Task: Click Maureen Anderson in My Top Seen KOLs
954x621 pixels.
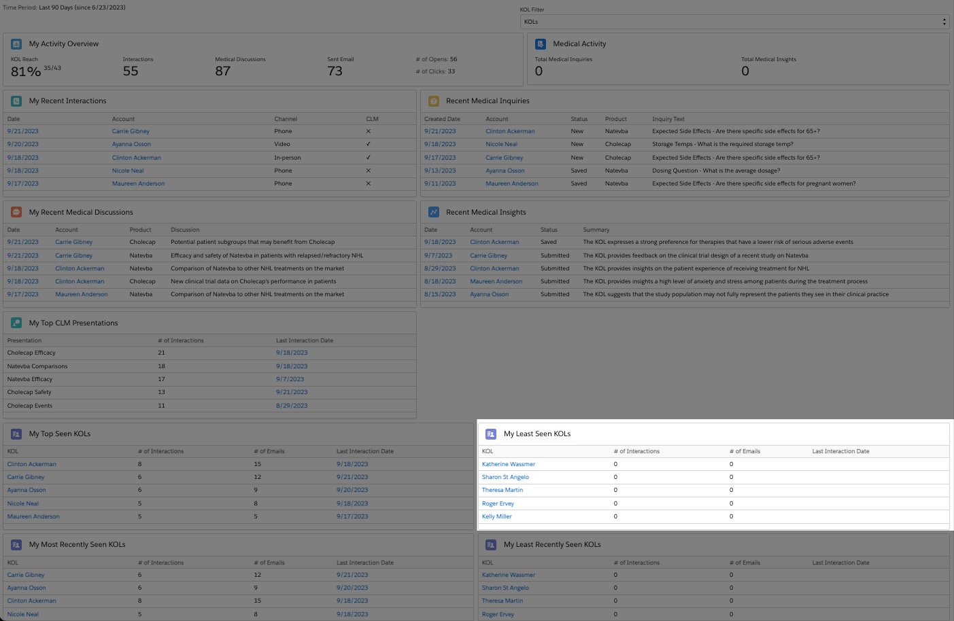Action: pos(33,516)
